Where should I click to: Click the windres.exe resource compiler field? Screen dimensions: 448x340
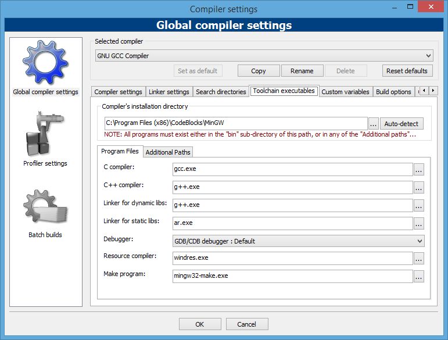click(x=293, y=258)
